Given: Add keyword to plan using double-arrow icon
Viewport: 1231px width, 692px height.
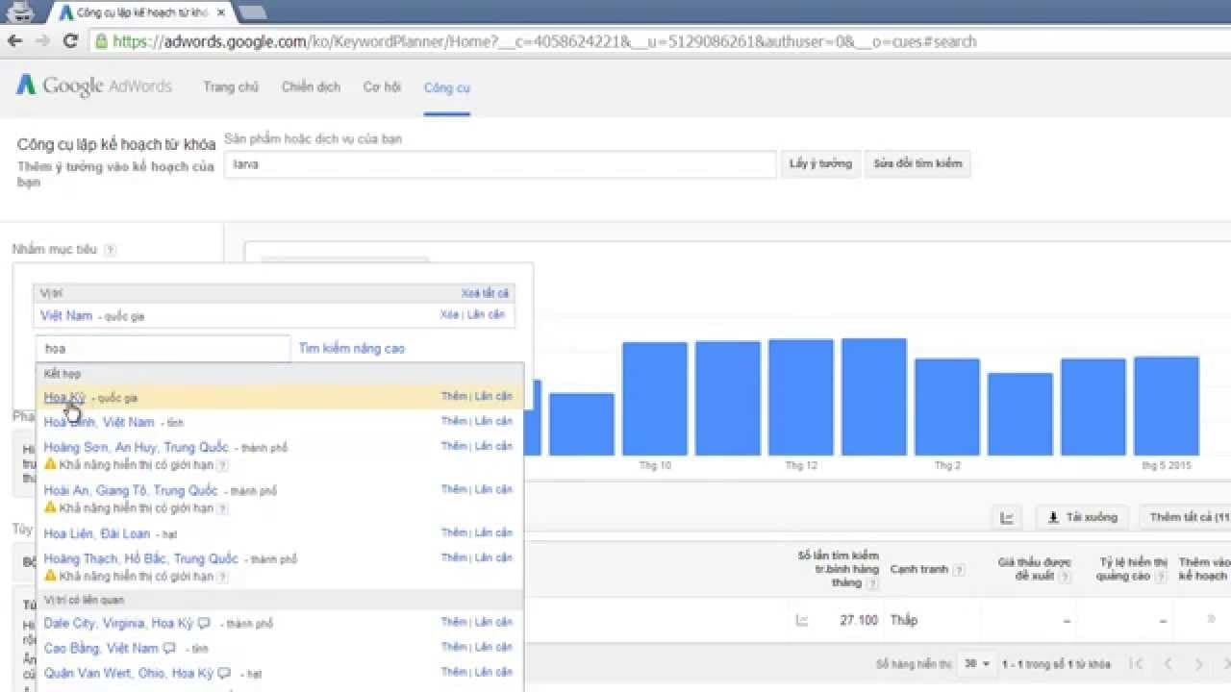Looking at the screenshot, I should 1210,620.
